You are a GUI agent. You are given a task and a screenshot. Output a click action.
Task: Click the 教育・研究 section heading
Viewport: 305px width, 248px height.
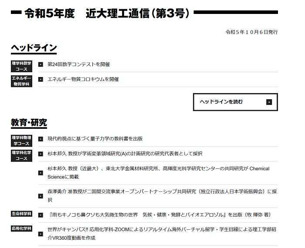(x=29, y=123)
